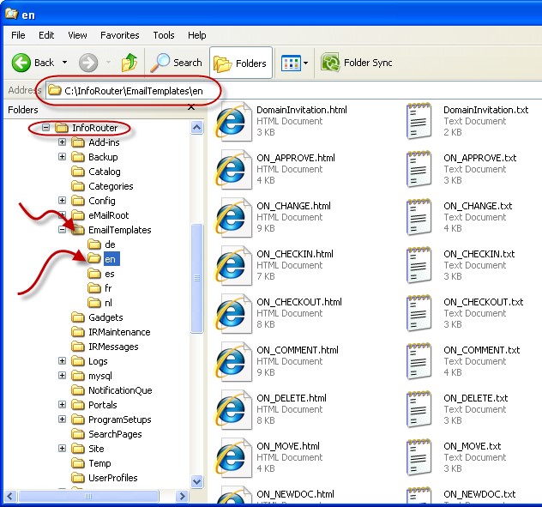Viewport: 542px width, 507px height.
Task: Collapse the EmailTemplates folder node
Action: pos(63,230)
